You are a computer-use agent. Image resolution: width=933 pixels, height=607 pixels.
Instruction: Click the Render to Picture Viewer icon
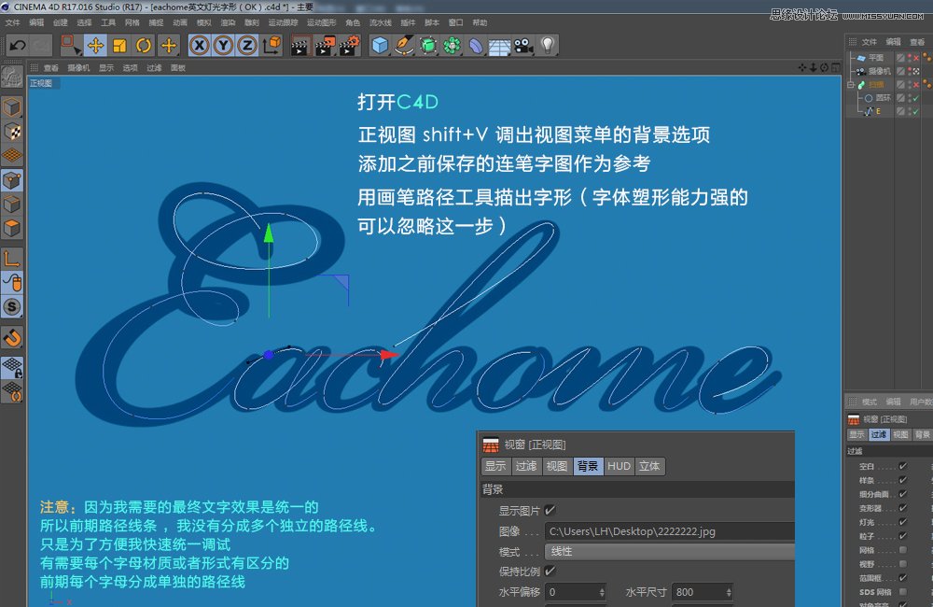point(326,45)
